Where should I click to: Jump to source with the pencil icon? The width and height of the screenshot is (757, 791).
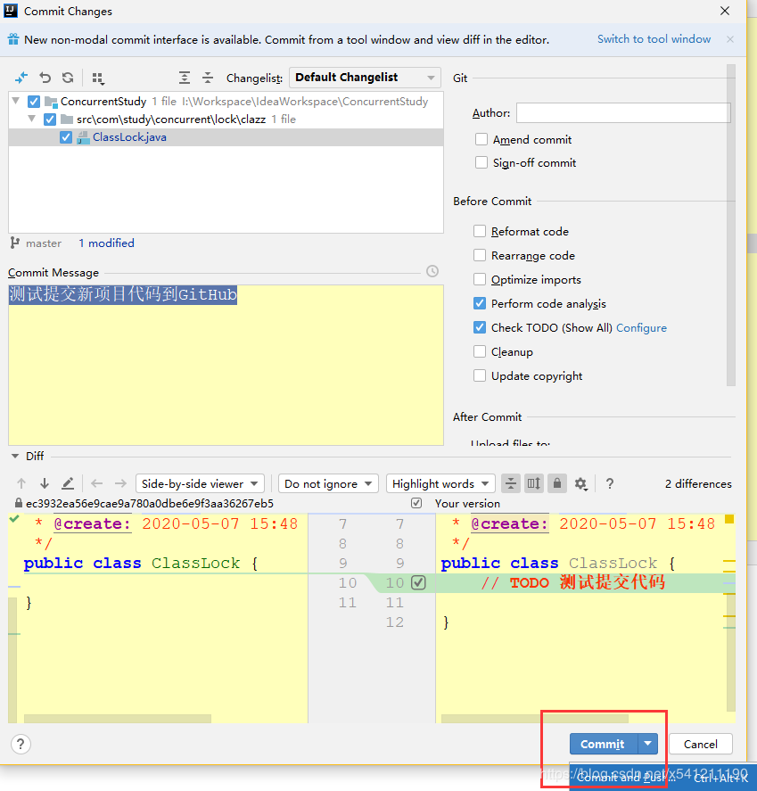tap(68, 483)
